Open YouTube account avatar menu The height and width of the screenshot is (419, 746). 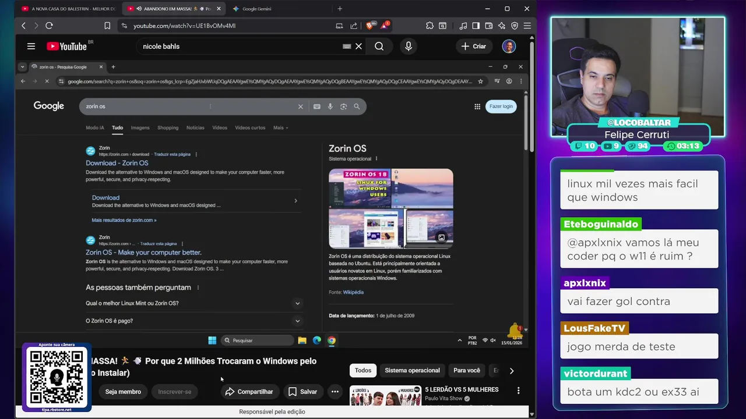point(509,47)
